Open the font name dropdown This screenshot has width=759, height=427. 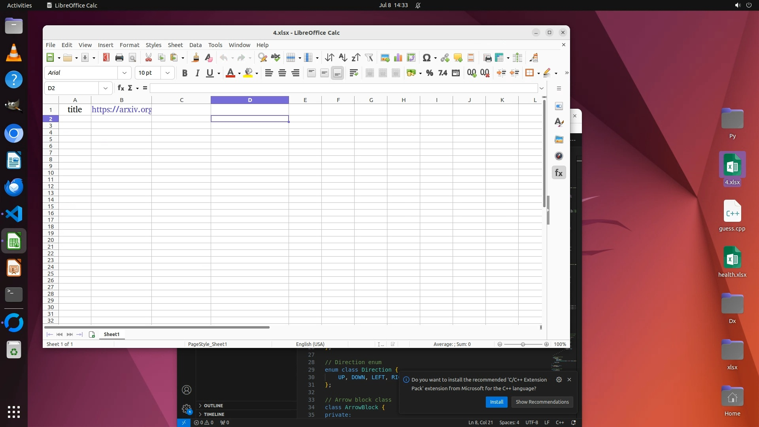click(125, 73)
